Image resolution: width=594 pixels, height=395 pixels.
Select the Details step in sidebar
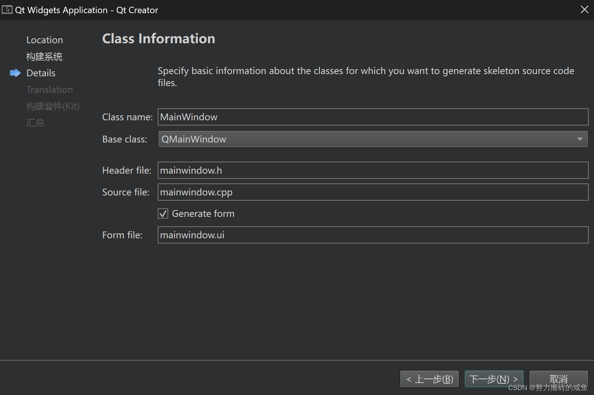click(x=41, y=73)
